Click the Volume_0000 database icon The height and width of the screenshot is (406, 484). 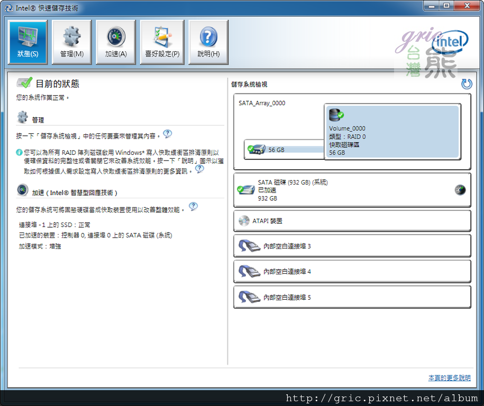(336, 115)
